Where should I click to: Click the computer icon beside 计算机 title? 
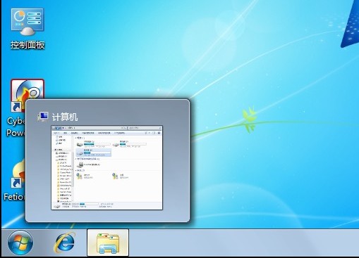(43, 117)
